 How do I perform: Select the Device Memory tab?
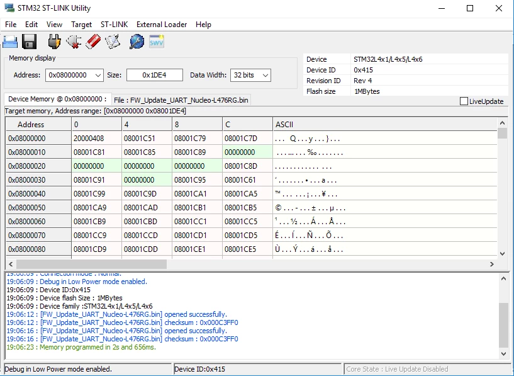[x=57, y=99]
